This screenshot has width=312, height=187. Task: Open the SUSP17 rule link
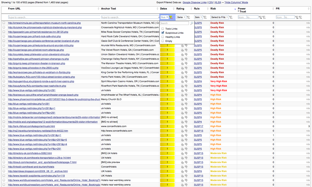pos(199,126)
